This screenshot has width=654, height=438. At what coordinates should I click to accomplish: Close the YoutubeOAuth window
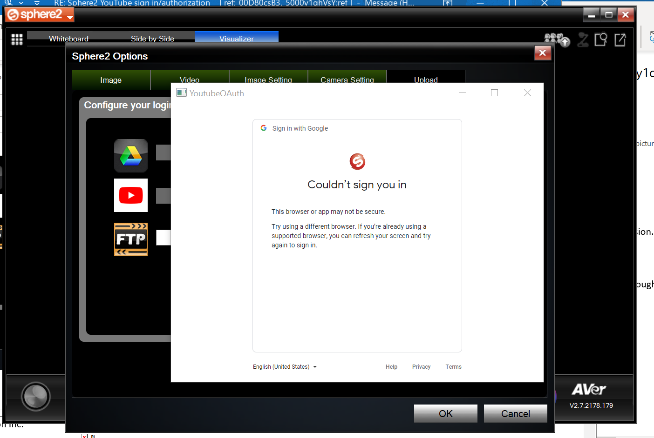(x=527, y=93)
